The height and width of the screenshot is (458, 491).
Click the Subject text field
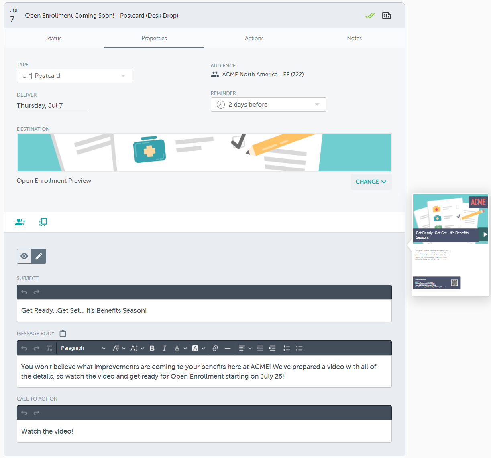[x=204, y=310]
